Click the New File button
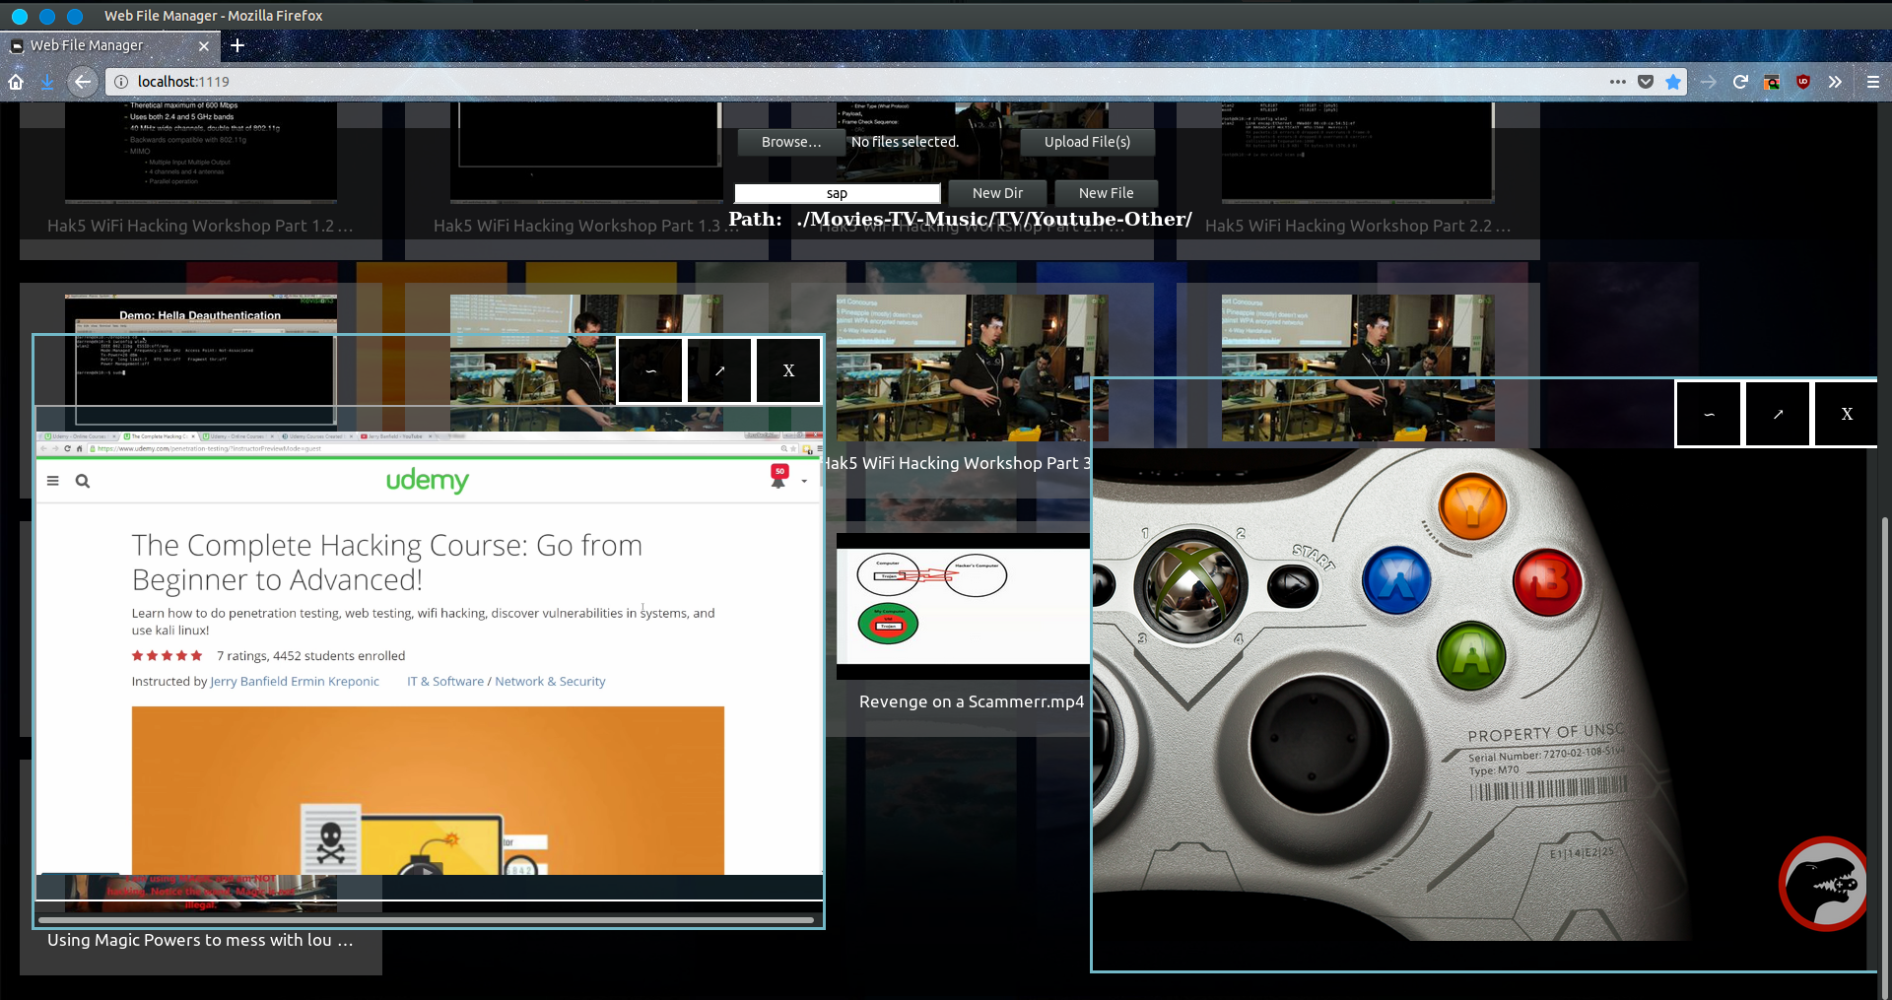This screenshot has height=1000, width=1892. pyautogui.click(x=1106, y=193)
